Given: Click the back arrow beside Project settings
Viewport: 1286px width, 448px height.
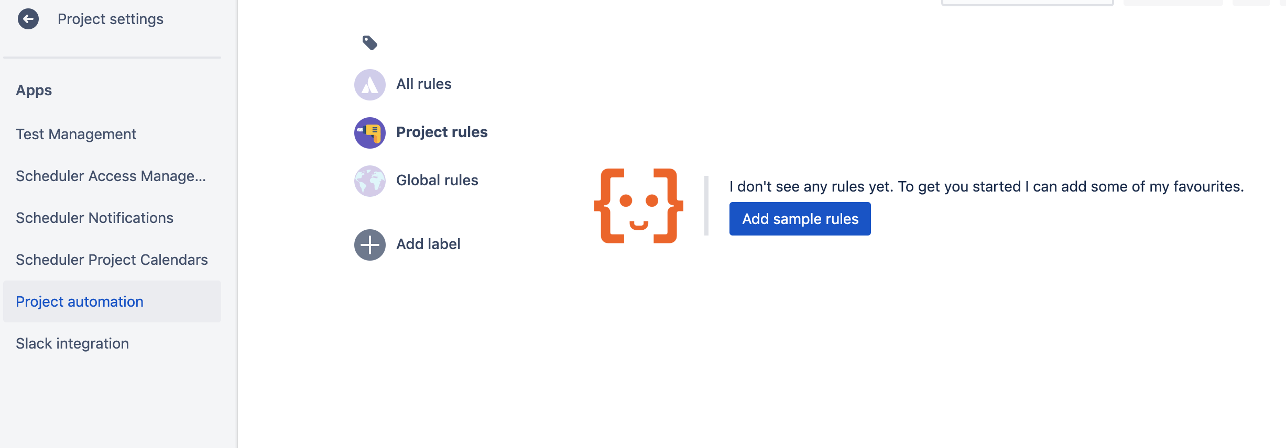Looking at the screenshot, I should [x=29, y=19].
